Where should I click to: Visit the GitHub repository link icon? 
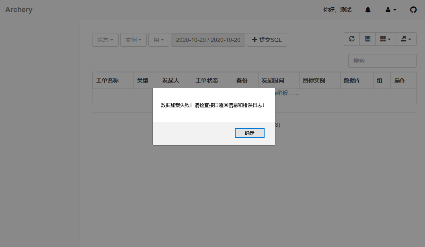[413, 9]
